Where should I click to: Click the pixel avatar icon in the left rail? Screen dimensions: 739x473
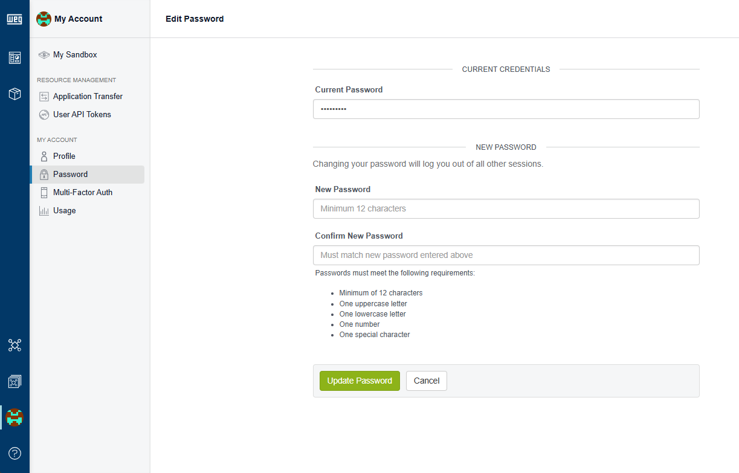click(x=15, y=417)
